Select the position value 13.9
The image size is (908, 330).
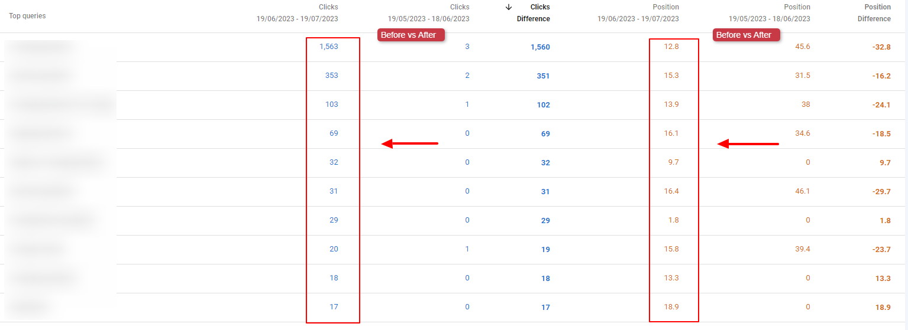click(671, 104)
